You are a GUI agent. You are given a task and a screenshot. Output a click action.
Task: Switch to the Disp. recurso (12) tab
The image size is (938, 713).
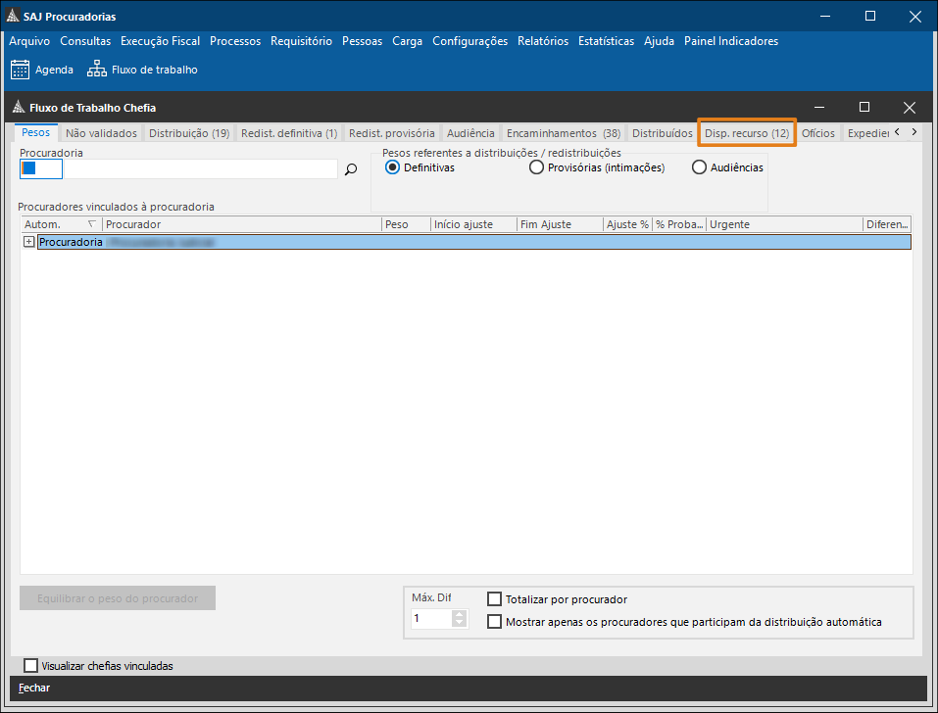747,133
